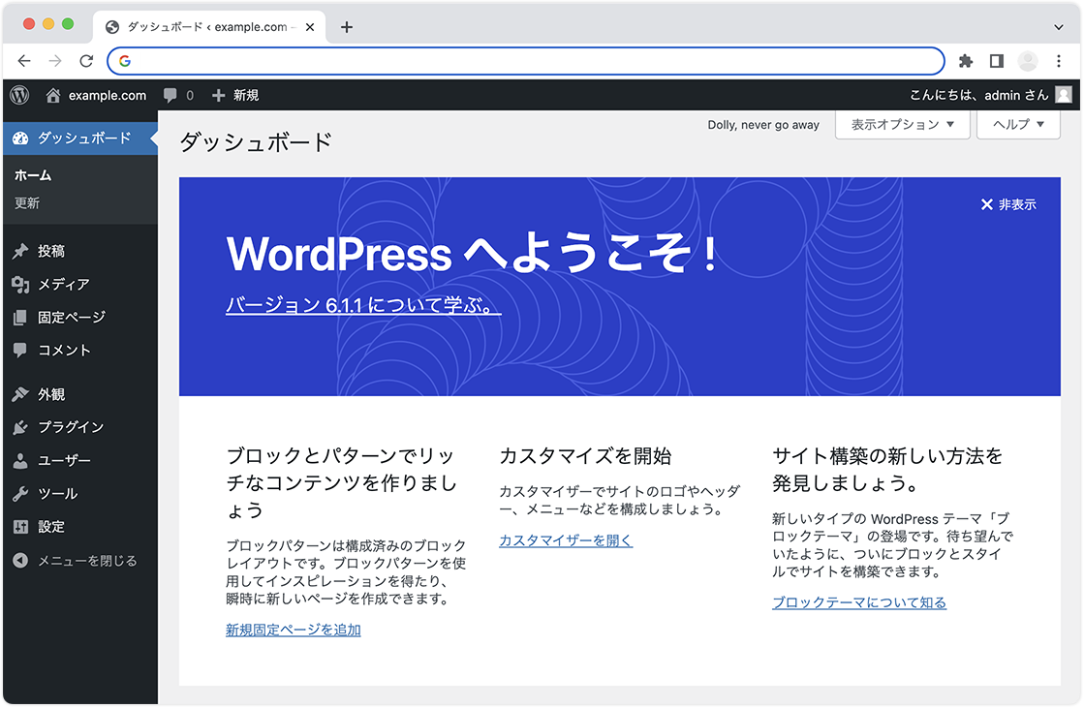Click the ブロックテーマについて知る link
Viewport: 1084px width, 708px height.
click(858, 602)
